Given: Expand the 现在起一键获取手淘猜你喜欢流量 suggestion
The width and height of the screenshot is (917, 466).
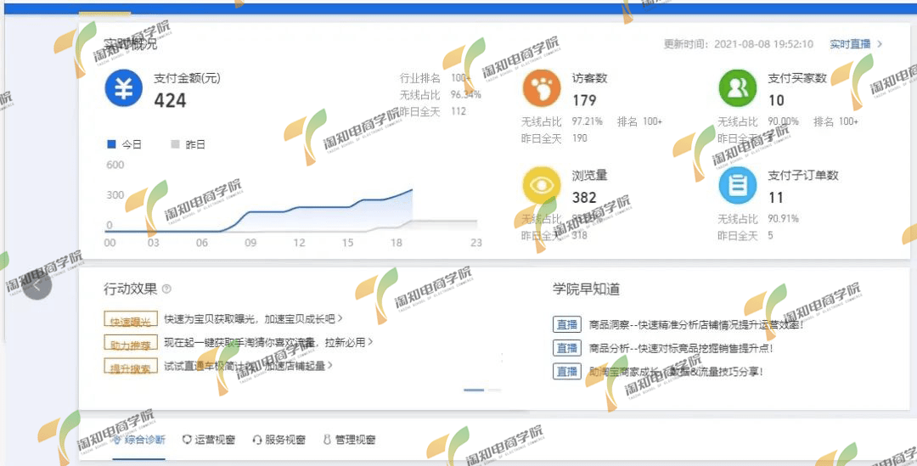Looking at the screenshot, I should click(268, 343).
